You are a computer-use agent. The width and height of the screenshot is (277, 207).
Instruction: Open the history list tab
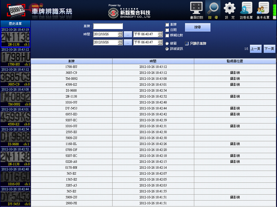point(15,24)
